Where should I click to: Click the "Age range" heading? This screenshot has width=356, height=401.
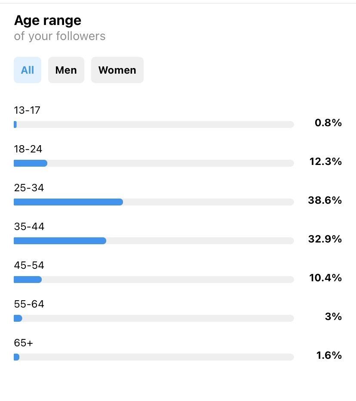pyautogui.click(x=48, y=20)
